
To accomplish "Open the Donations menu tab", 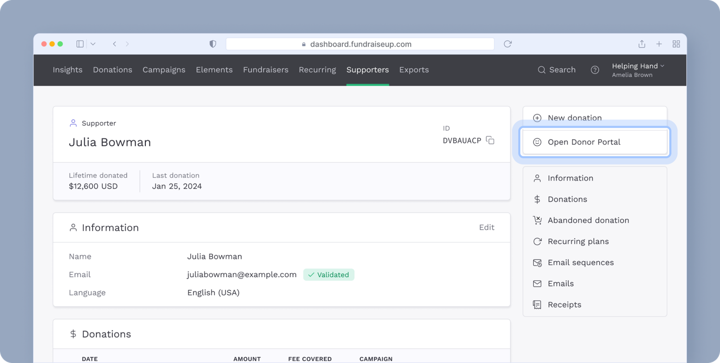I will 112,70.
